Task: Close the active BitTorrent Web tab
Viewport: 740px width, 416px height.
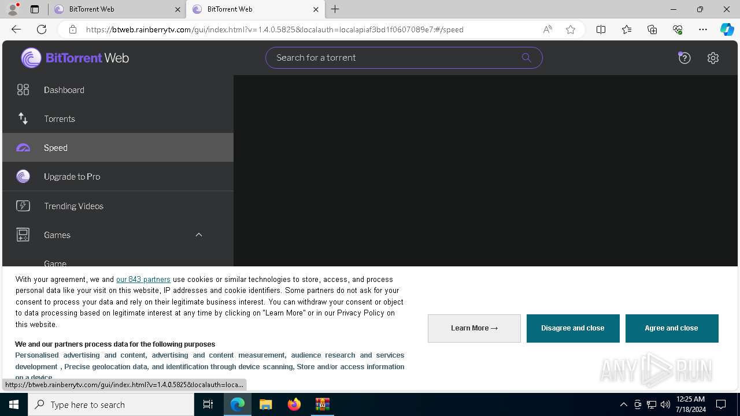Action: tap(316, 9)
